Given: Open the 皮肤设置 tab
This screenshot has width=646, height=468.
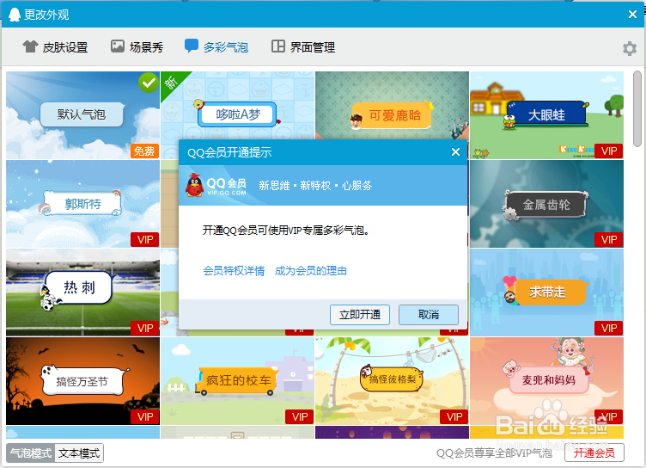Looking at the screenshot, I should coord(55,47).
